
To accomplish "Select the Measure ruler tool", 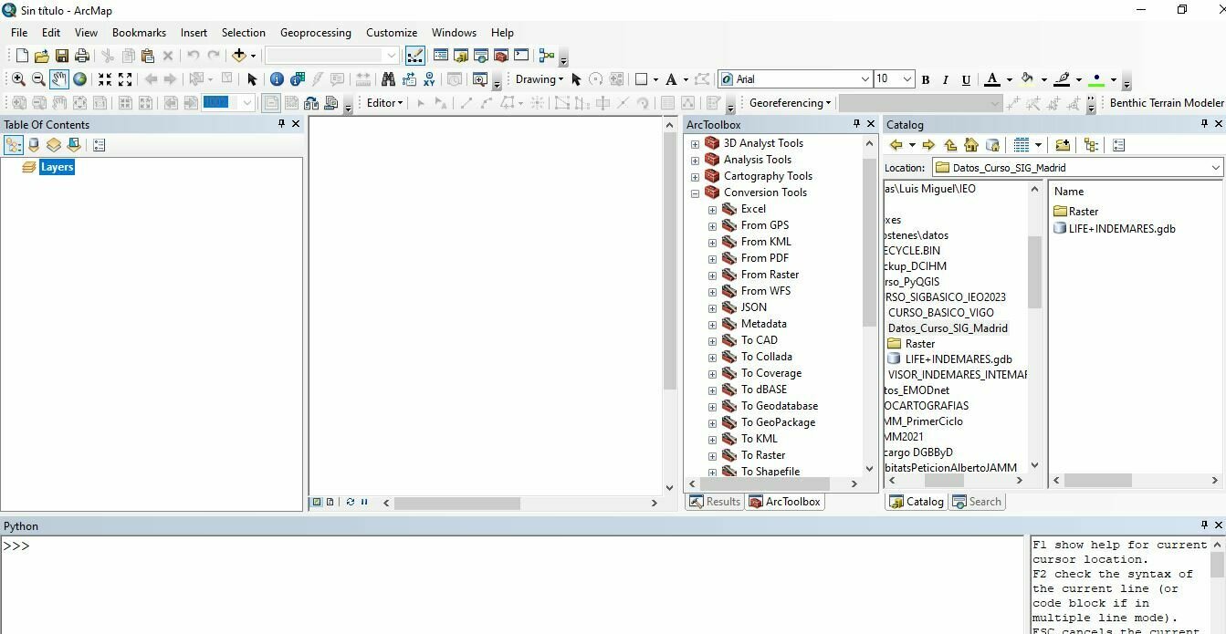I will coord(363,79).
